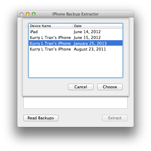
Task: Click the white file list area below the sheet
Action: [75, 102]
